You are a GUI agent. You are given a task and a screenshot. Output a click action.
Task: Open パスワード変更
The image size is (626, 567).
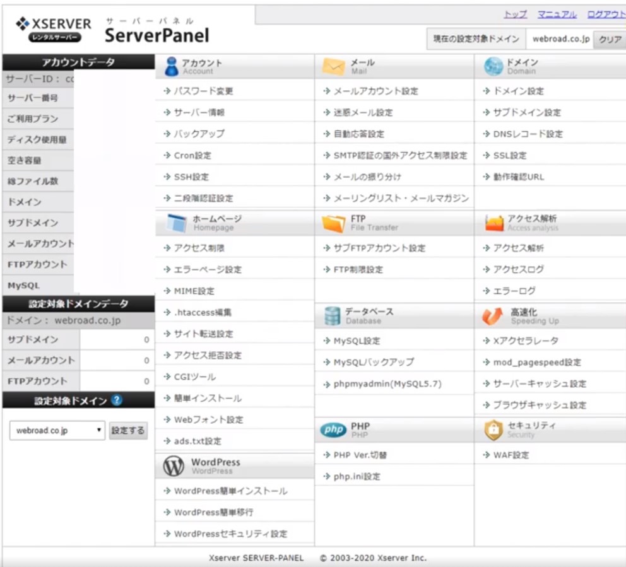pos(203,91)
